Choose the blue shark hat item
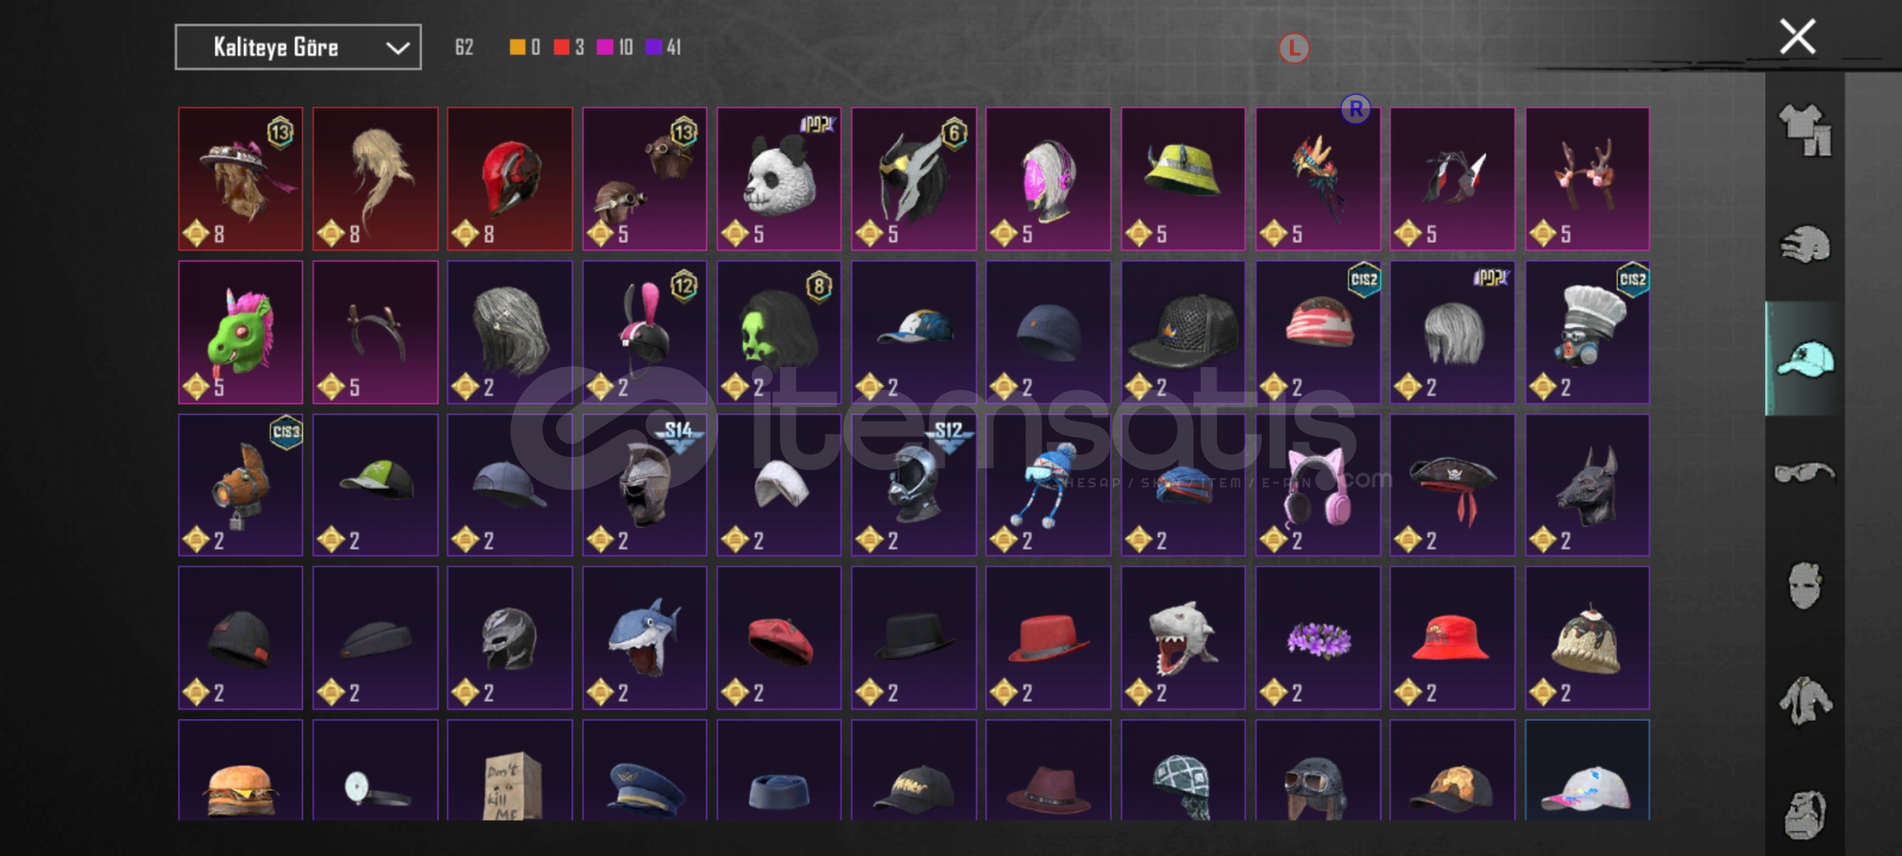Screen dimensions: 1902x856 644,637
